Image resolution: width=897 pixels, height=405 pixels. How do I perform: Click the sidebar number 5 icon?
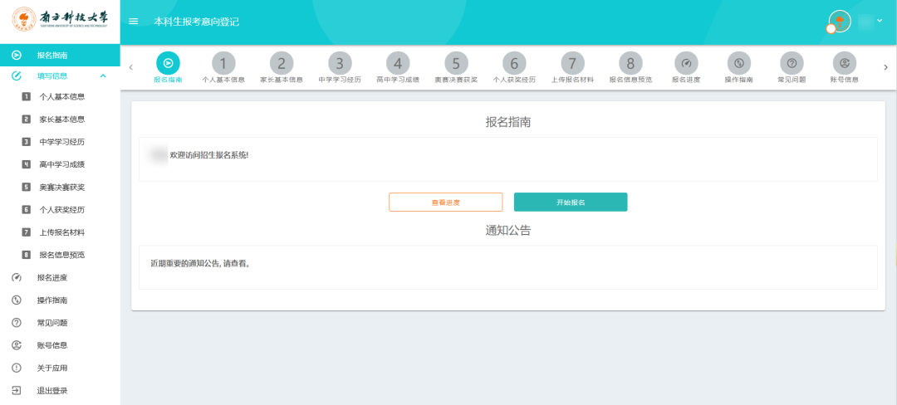pos(27,188)
